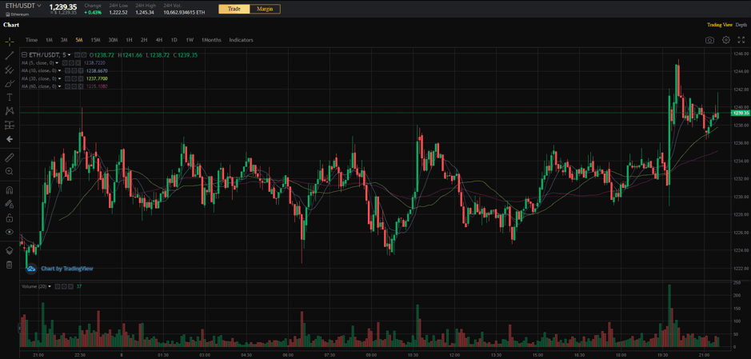Select the trend line drawing tool
Viewport: 751px width, 359px height.
tap(10, 56)
